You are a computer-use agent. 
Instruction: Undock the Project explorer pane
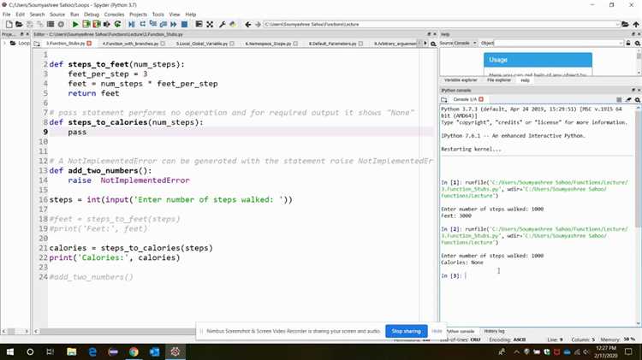pos(22,34)
